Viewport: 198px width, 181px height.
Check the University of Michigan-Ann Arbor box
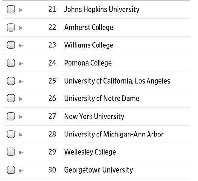click(11, 134)
